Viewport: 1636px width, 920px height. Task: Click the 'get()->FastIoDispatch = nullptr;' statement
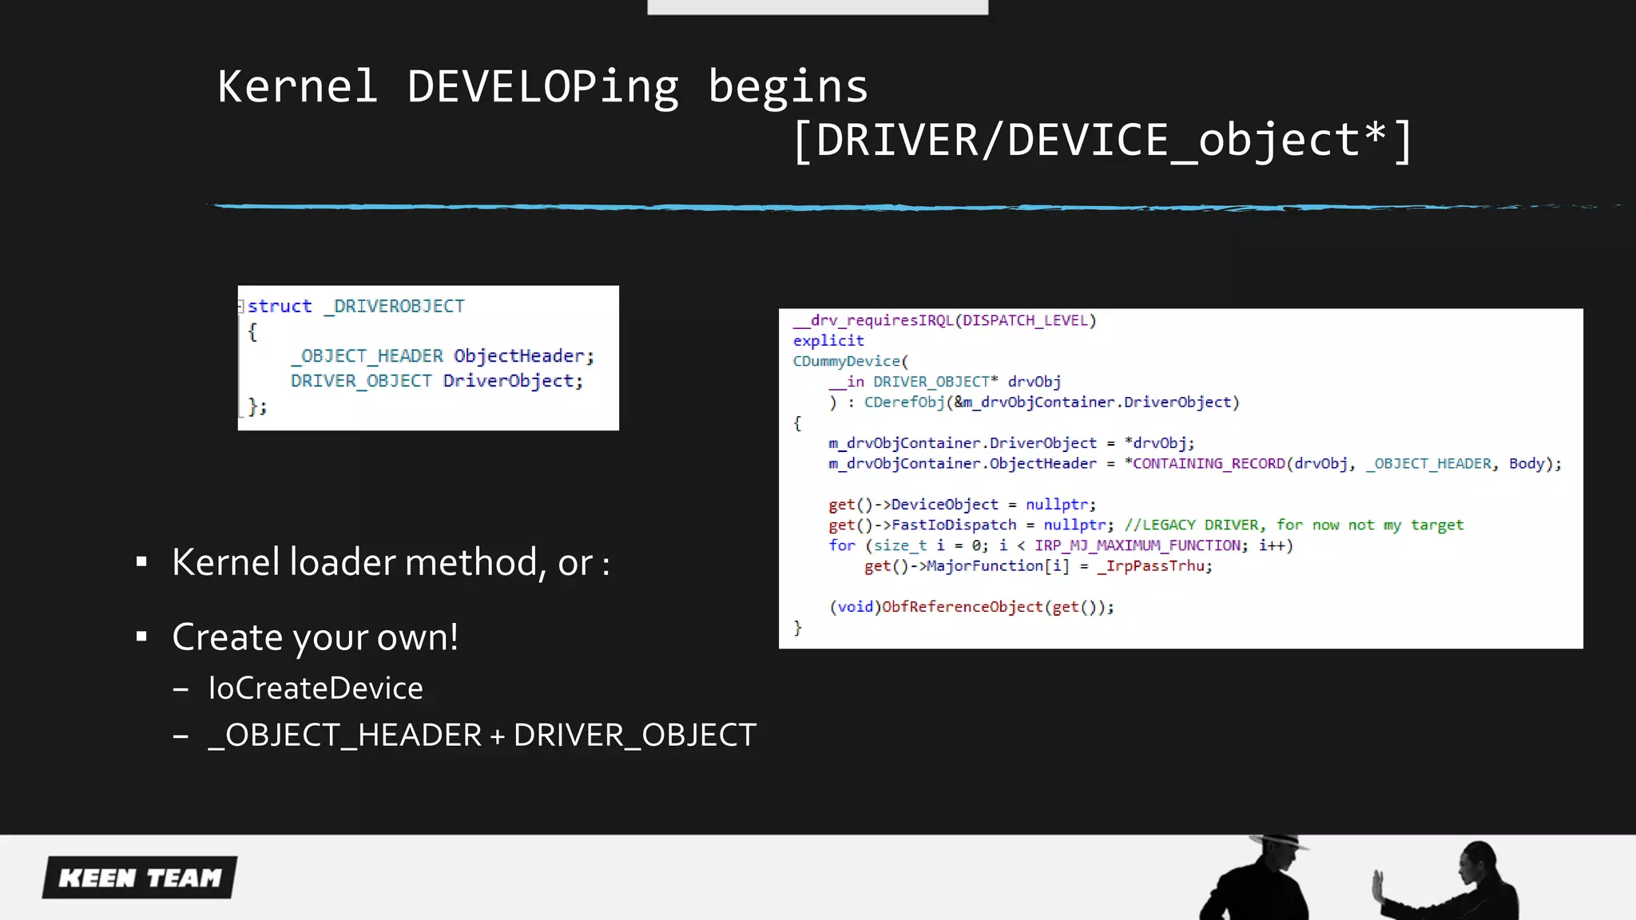[x=971, y=525]
